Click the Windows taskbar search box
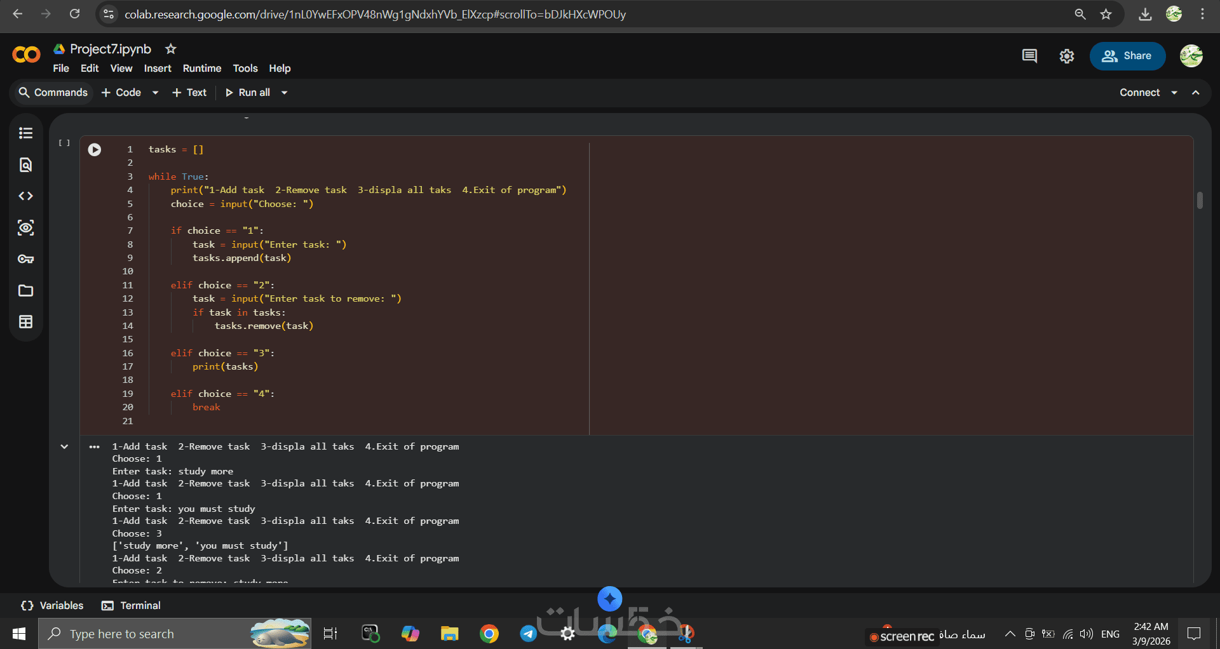Screen dimensions: 1220x649 175,634
